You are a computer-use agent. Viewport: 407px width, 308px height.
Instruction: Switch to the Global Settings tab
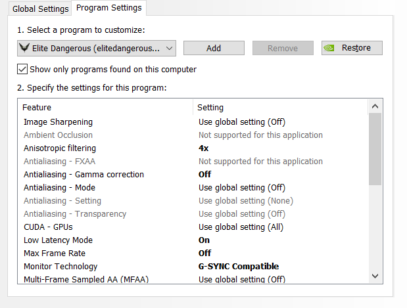click(x=40, y=9)
